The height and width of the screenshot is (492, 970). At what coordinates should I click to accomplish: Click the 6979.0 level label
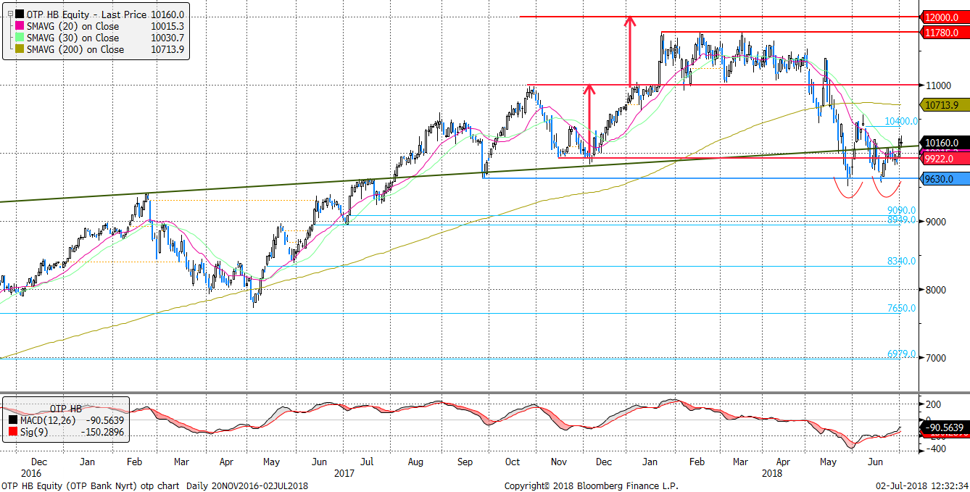[902, 354]
